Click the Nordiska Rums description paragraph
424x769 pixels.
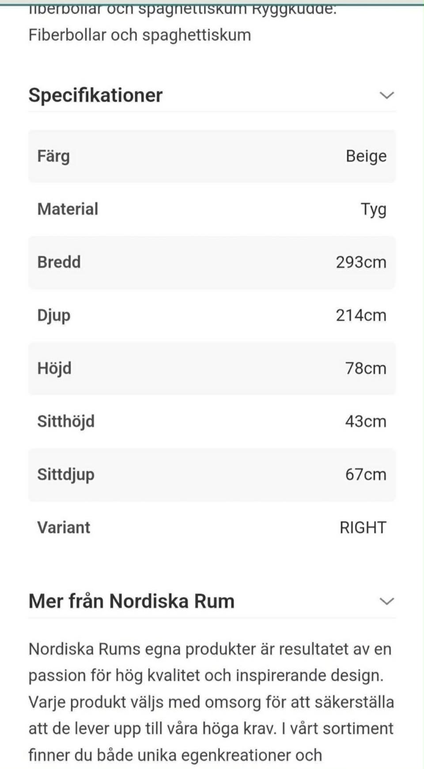tap(211, 702)
